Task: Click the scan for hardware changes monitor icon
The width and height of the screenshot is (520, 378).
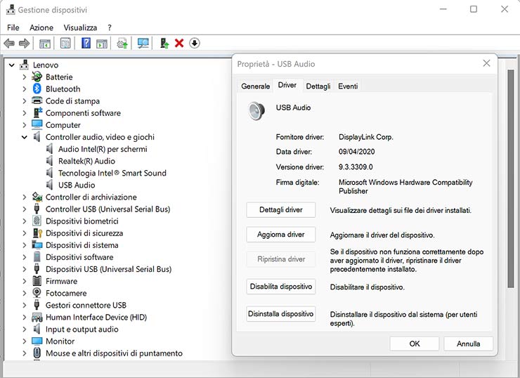Action: coord(143,44)
